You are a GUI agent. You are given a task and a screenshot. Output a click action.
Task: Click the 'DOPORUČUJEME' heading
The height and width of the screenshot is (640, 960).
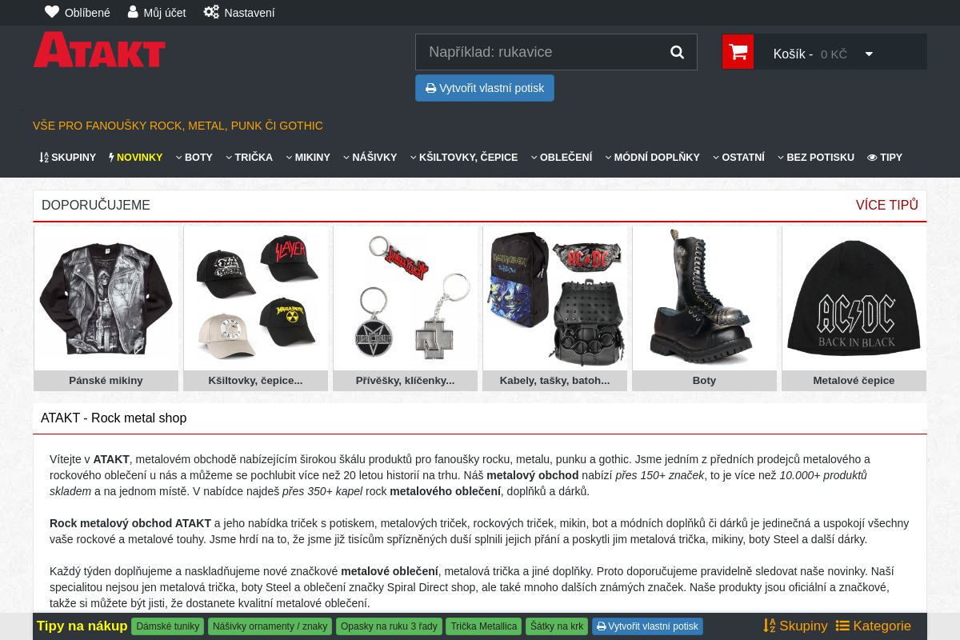click(96, 205)
